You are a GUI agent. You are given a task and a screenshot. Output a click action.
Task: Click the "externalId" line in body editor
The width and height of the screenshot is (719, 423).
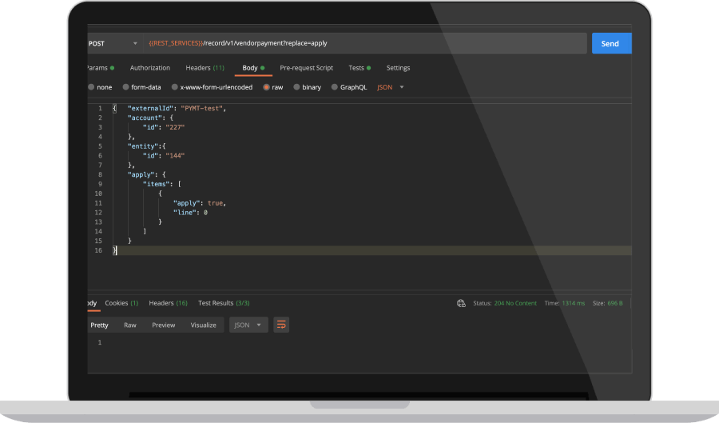[x=177, y=109]
